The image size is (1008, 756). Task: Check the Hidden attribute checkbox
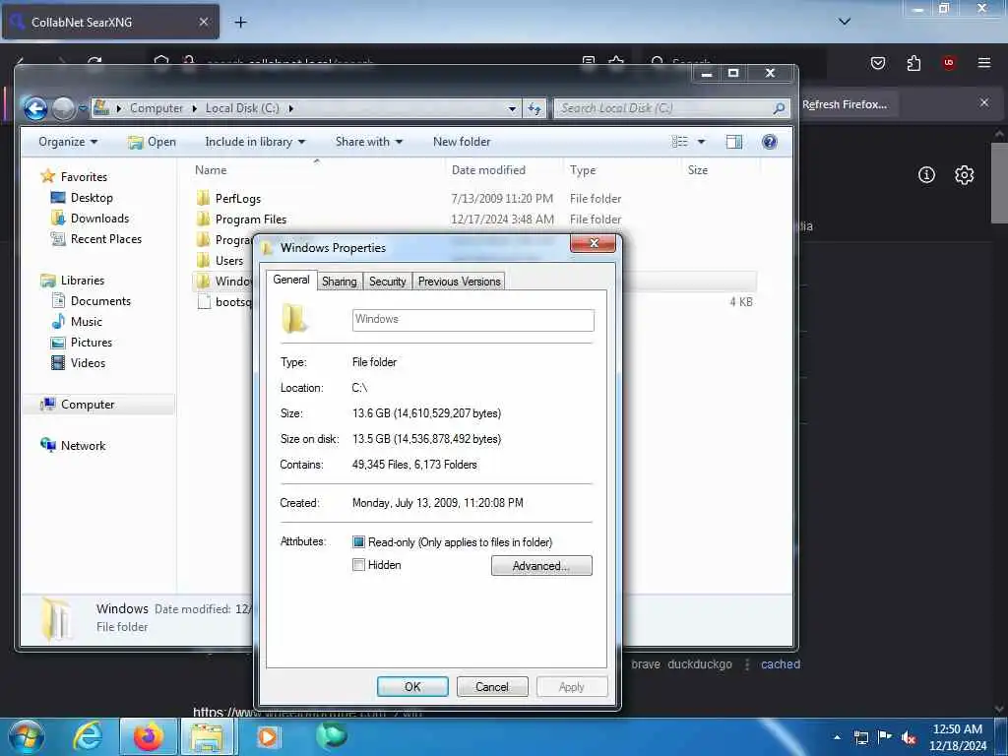click(358, 564)
